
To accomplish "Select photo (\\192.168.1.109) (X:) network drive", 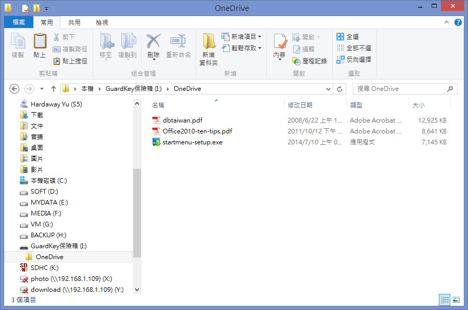I will point(71,279).
